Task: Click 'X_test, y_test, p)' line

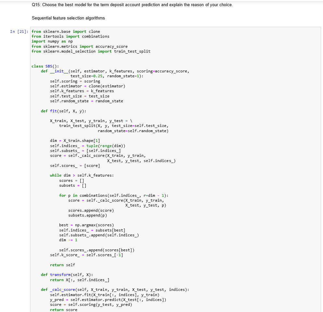Action: click(146, 206)
